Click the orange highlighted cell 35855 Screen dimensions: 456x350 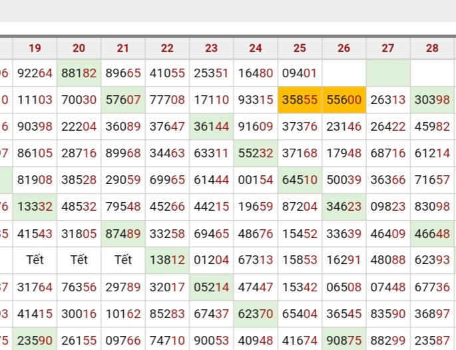(300, 100)
